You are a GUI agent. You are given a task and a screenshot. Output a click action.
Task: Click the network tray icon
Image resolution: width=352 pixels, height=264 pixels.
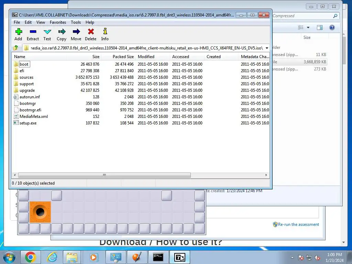click(309, 257)
